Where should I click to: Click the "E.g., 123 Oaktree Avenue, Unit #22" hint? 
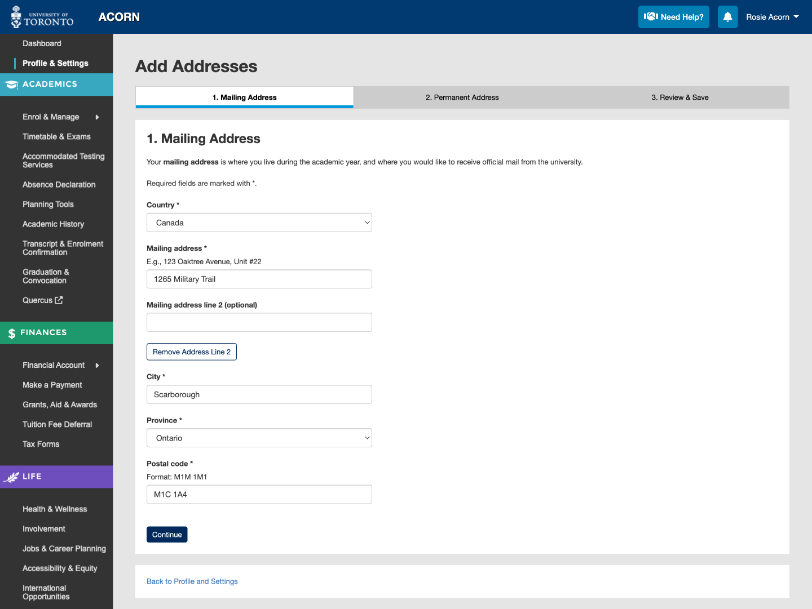tap(204, 261)
